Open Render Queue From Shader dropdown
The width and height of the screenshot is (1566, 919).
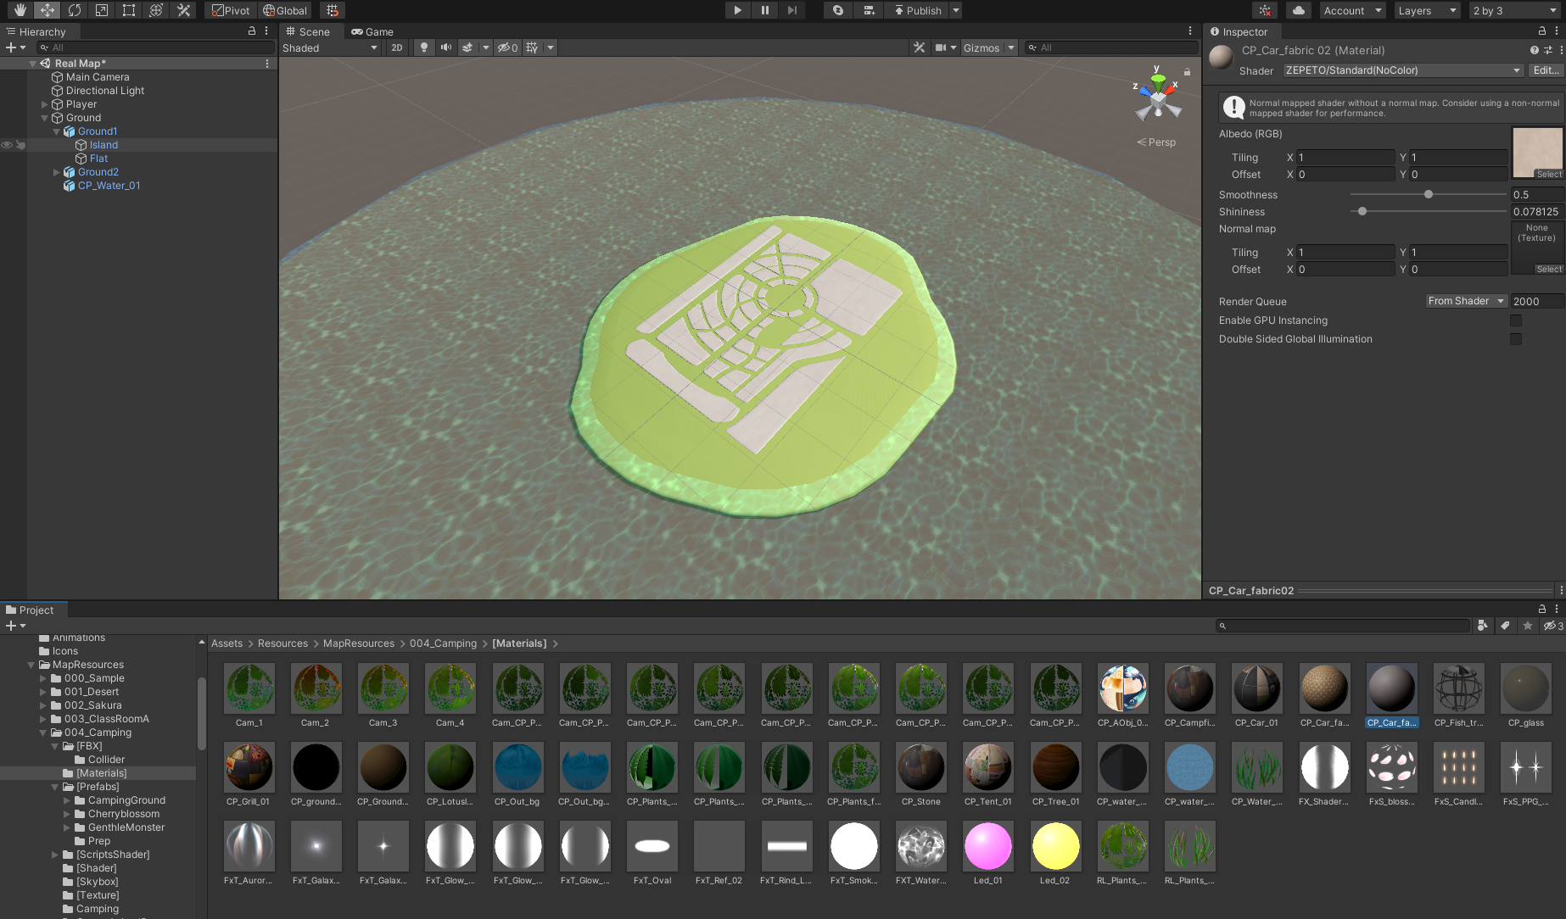pos(1466,301)
